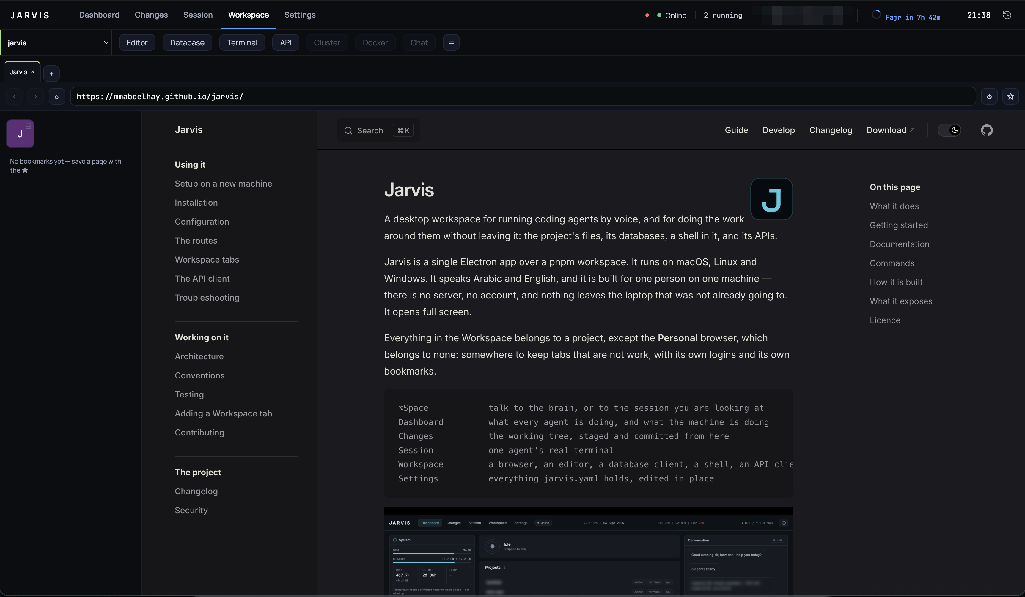Open the Troubleshooting sidebar page

coord(207,298)
